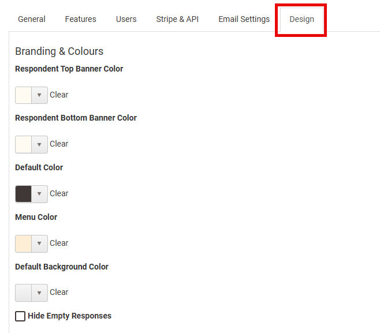Select the Design tab
The image size is (380, 333).
pos(301,19)
